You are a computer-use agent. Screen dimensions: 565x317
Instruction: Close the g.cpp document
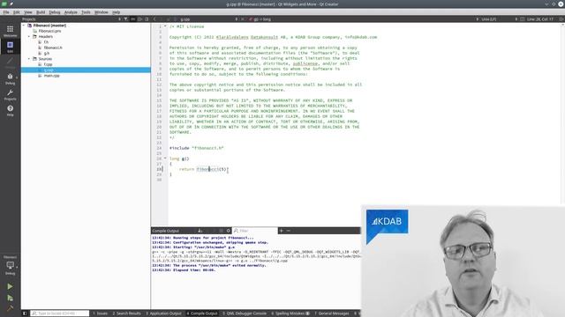click(x=243, y=19)
